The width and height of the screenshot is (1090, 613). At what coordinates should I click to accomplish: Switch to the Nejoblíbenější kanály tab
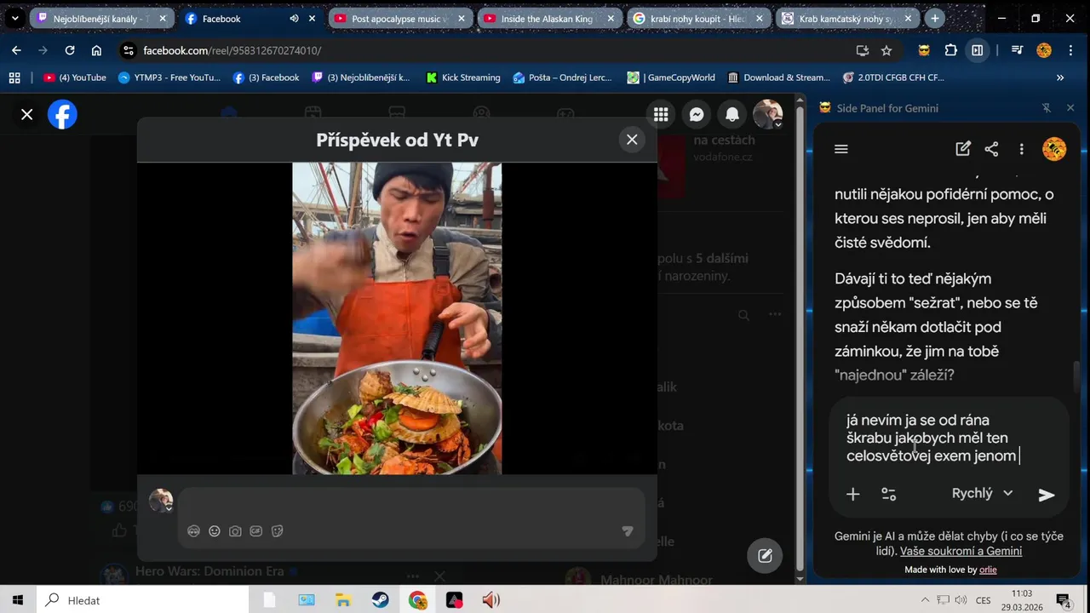coord(100,18)
